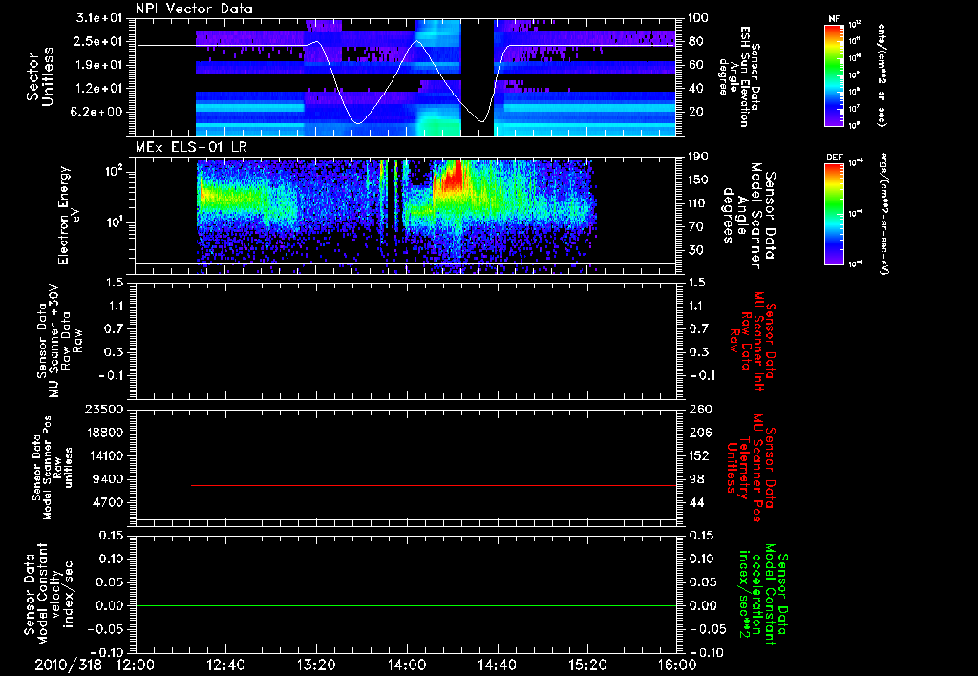Click the DEF energy flux color bar
Screen dimensions: 978x676
click(834, 214)
